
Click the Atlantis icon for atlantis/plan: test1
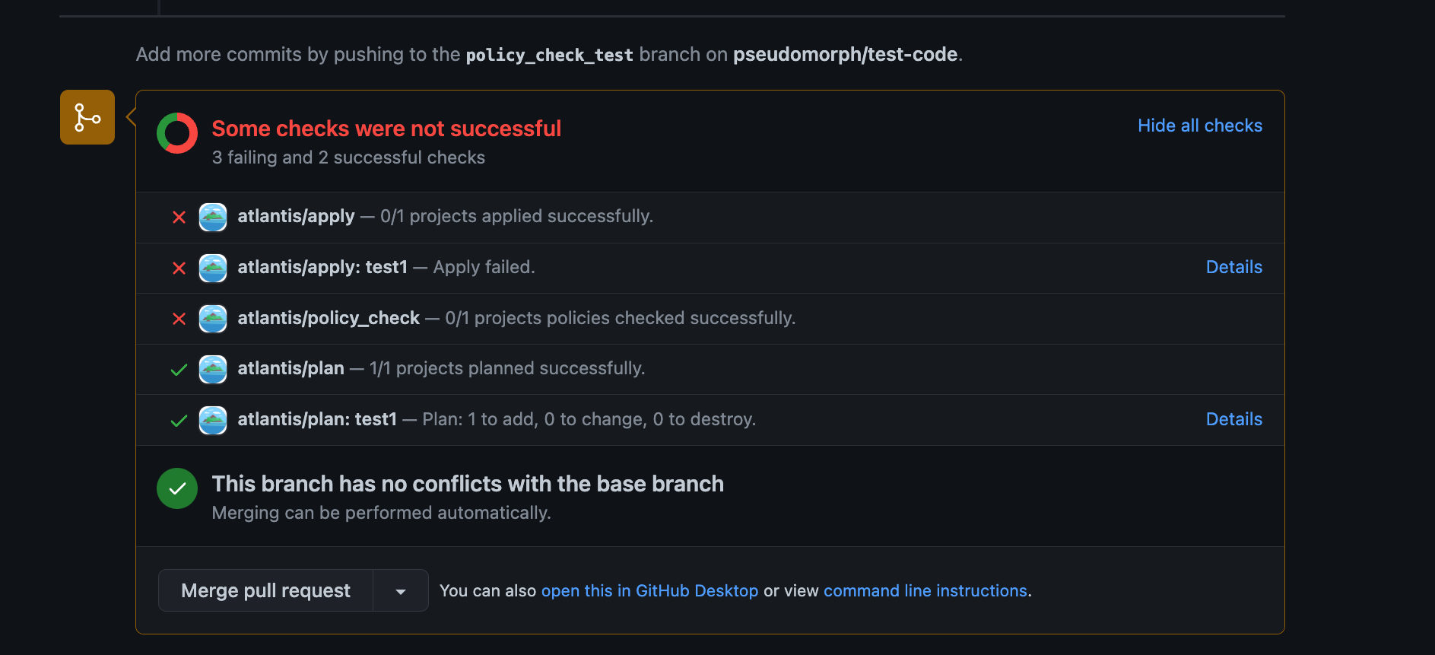point(213,420)
